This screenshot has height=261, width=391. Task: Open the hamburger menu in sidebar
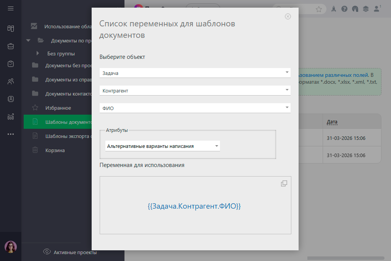[11, 8]
